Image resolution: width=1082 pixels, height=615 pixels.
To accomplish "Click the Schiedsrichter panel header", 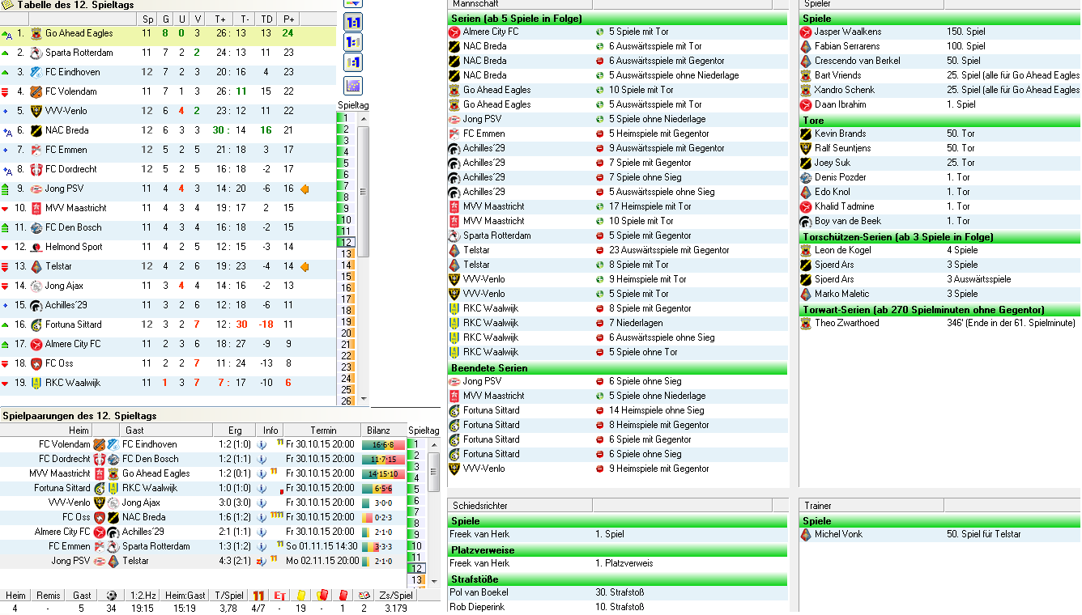I will 520,506.
